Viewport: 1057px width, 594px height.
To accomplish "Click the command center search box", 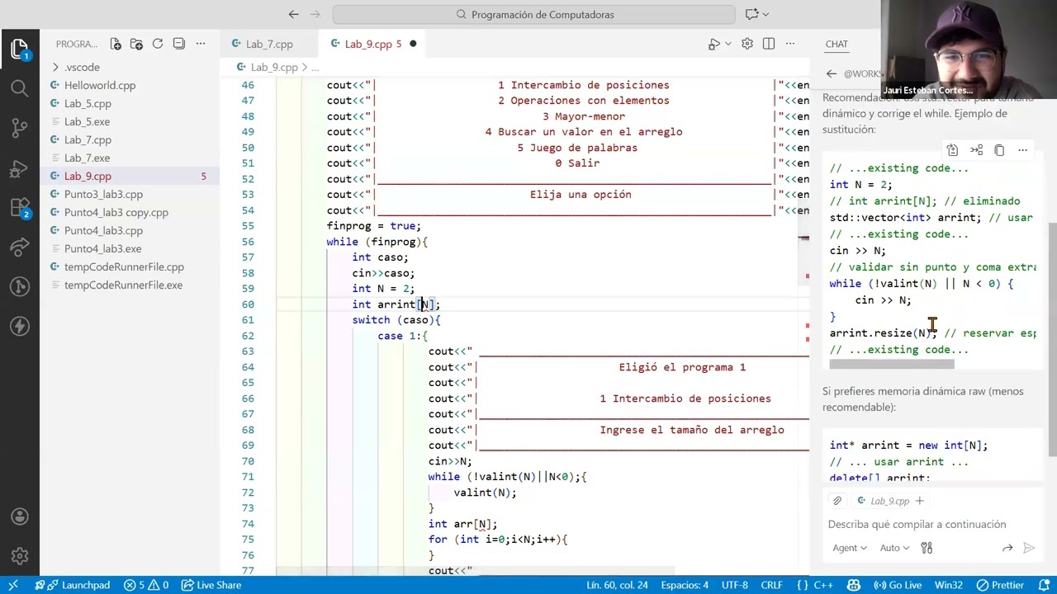I will (x=533, y=14).
